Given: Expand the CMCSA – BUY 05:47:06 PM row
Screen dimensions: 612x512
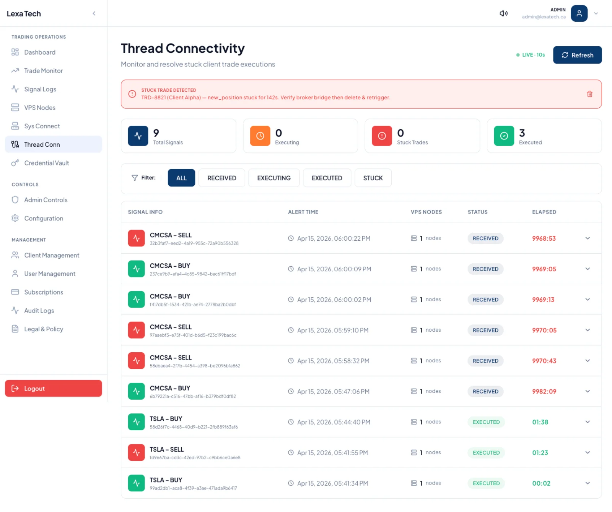Looking at the screenshot, I should [x=588, y=391].
